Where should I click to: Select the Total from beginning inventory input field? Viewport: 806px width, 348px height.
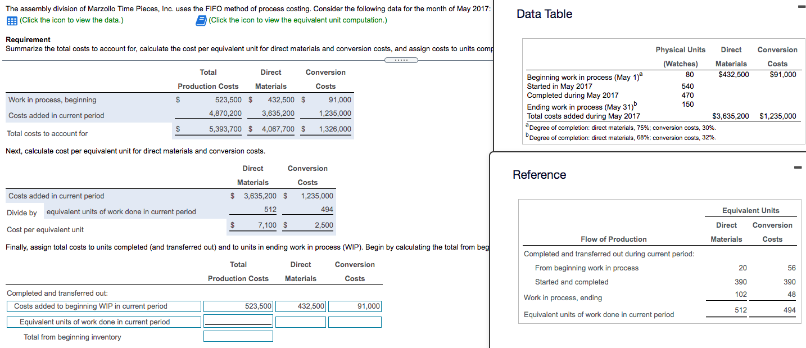point(238,336)
